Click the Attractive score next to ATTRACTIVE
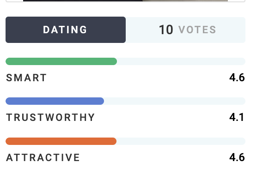 (x=237, y=157)
